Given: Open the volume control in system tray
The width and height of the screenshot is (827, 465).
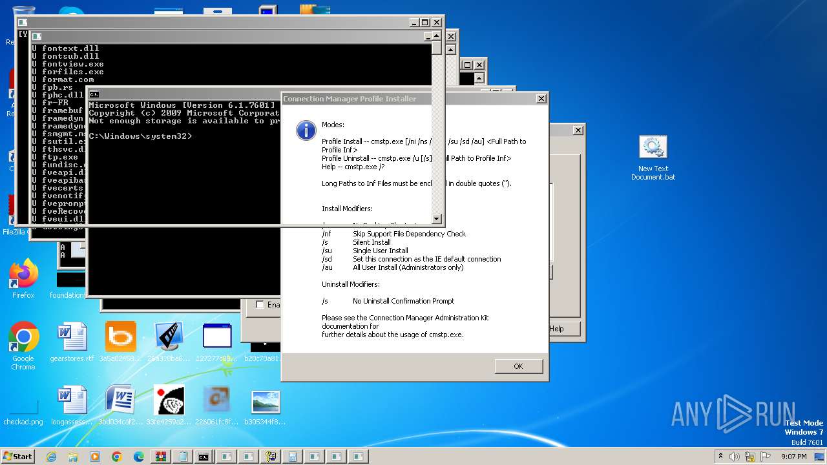Looking at the screenshot, I should (735, 456).
